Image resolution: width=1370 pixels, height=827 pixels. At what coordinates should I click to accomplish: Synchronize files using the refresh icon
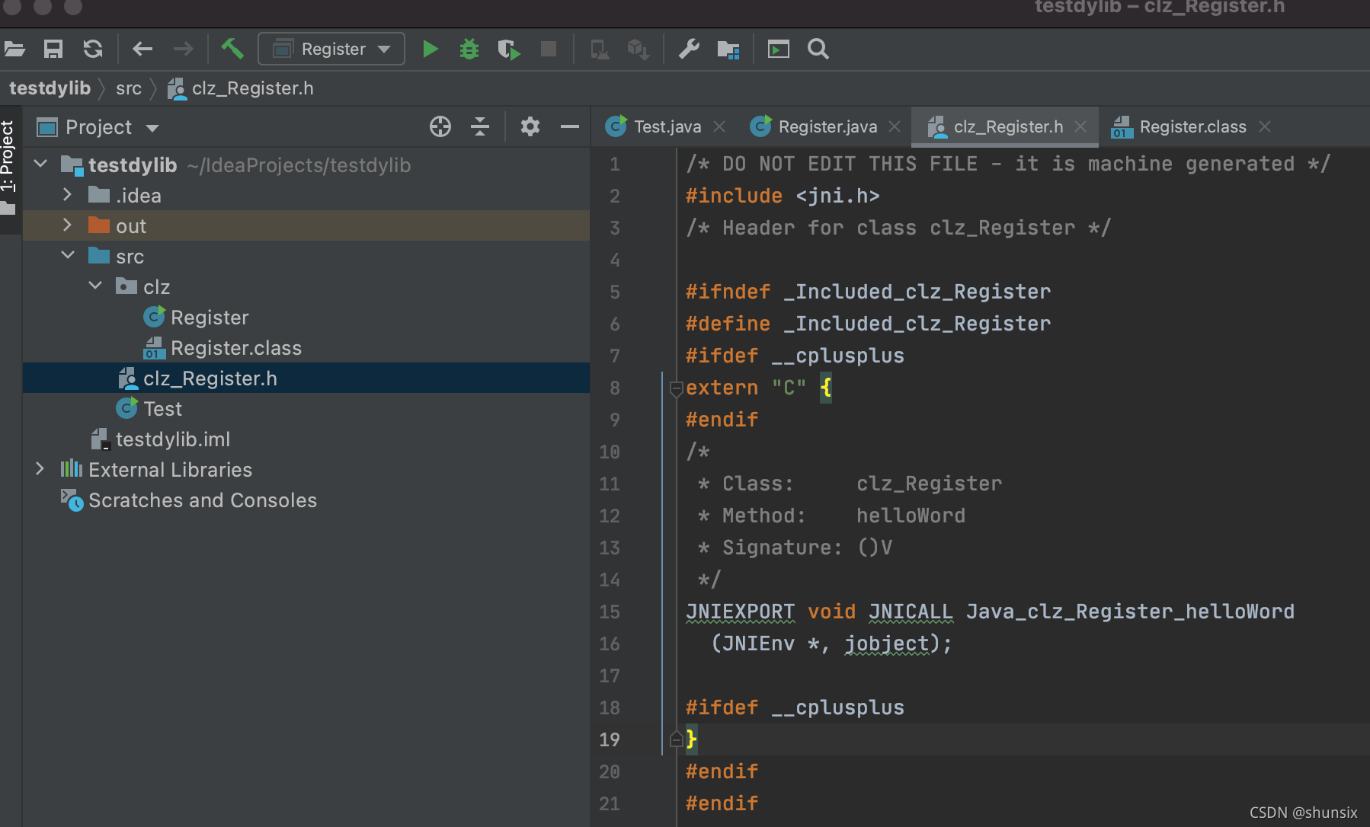93,49
